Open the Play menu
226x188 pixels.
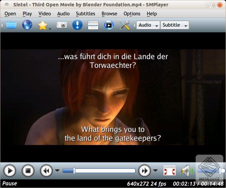pos(27,14)
